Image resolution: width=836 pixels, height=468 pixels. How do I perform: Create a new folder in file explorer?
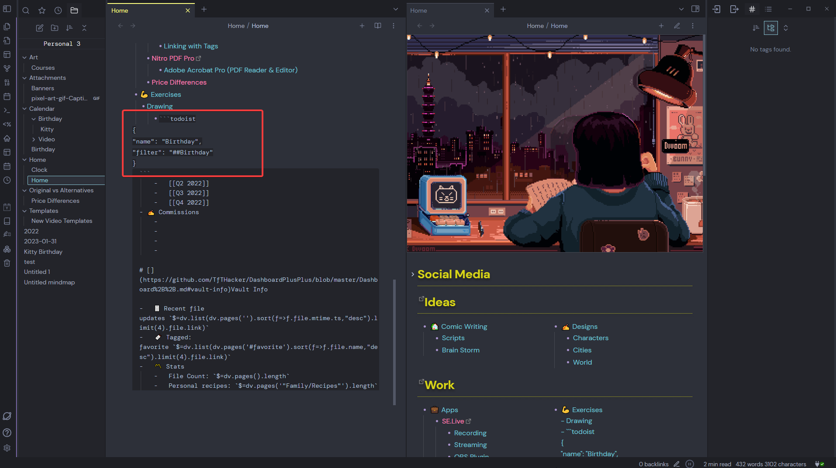click(55, 28)
